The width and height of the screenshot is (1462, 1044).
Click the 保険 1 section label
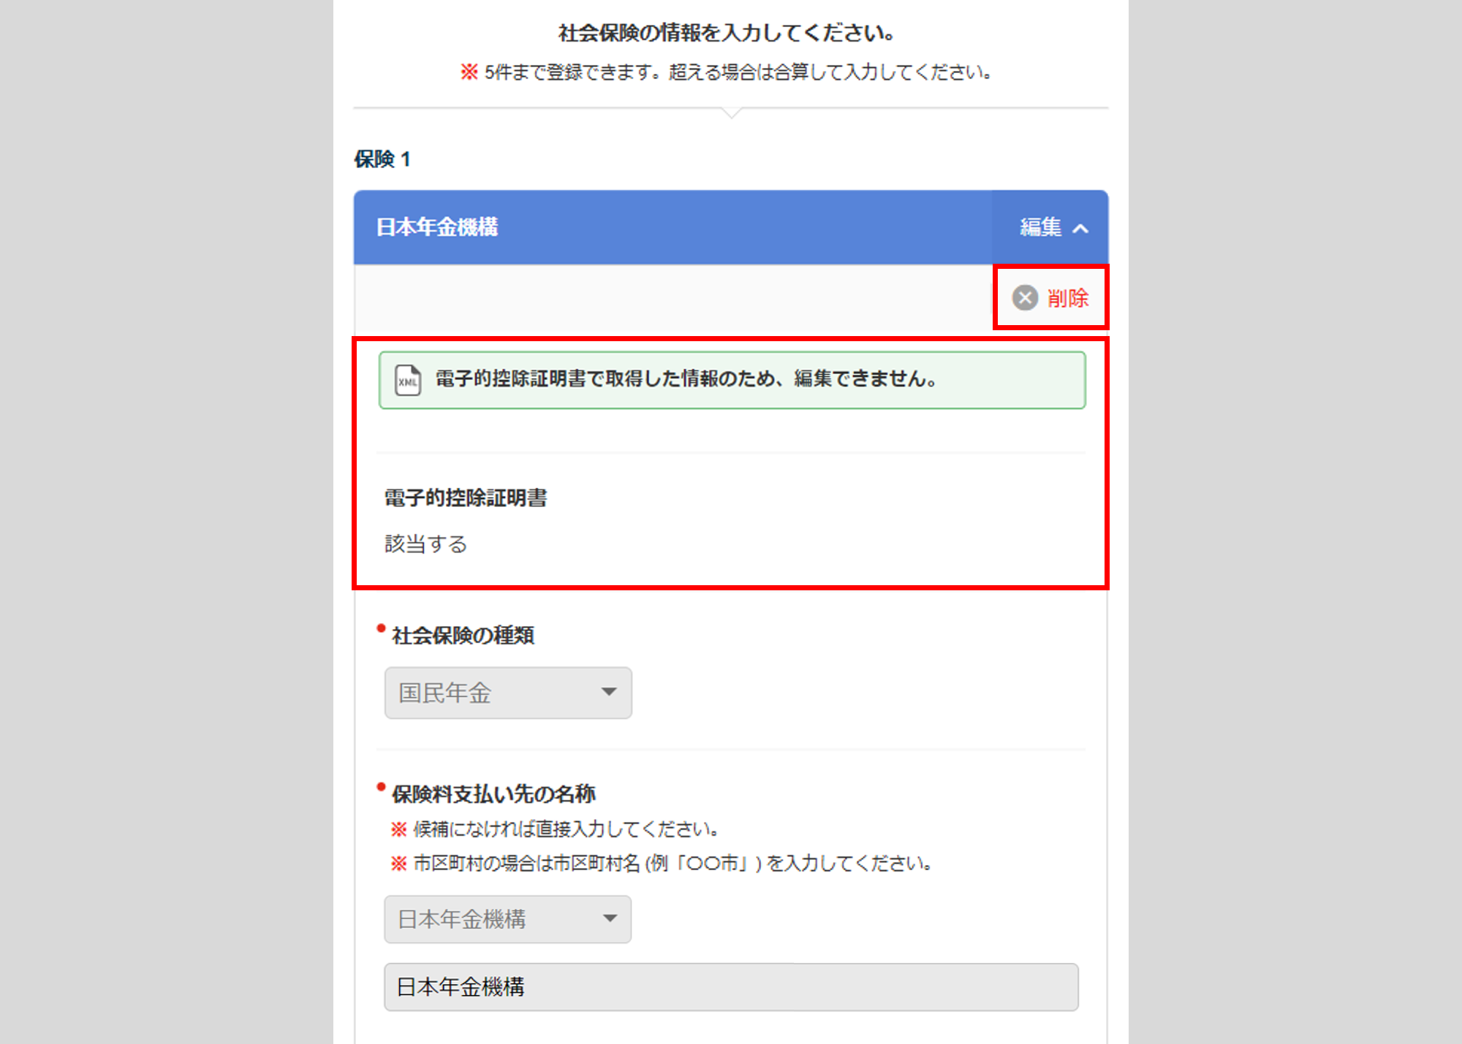pyautogui.click(x=382, y=159)
